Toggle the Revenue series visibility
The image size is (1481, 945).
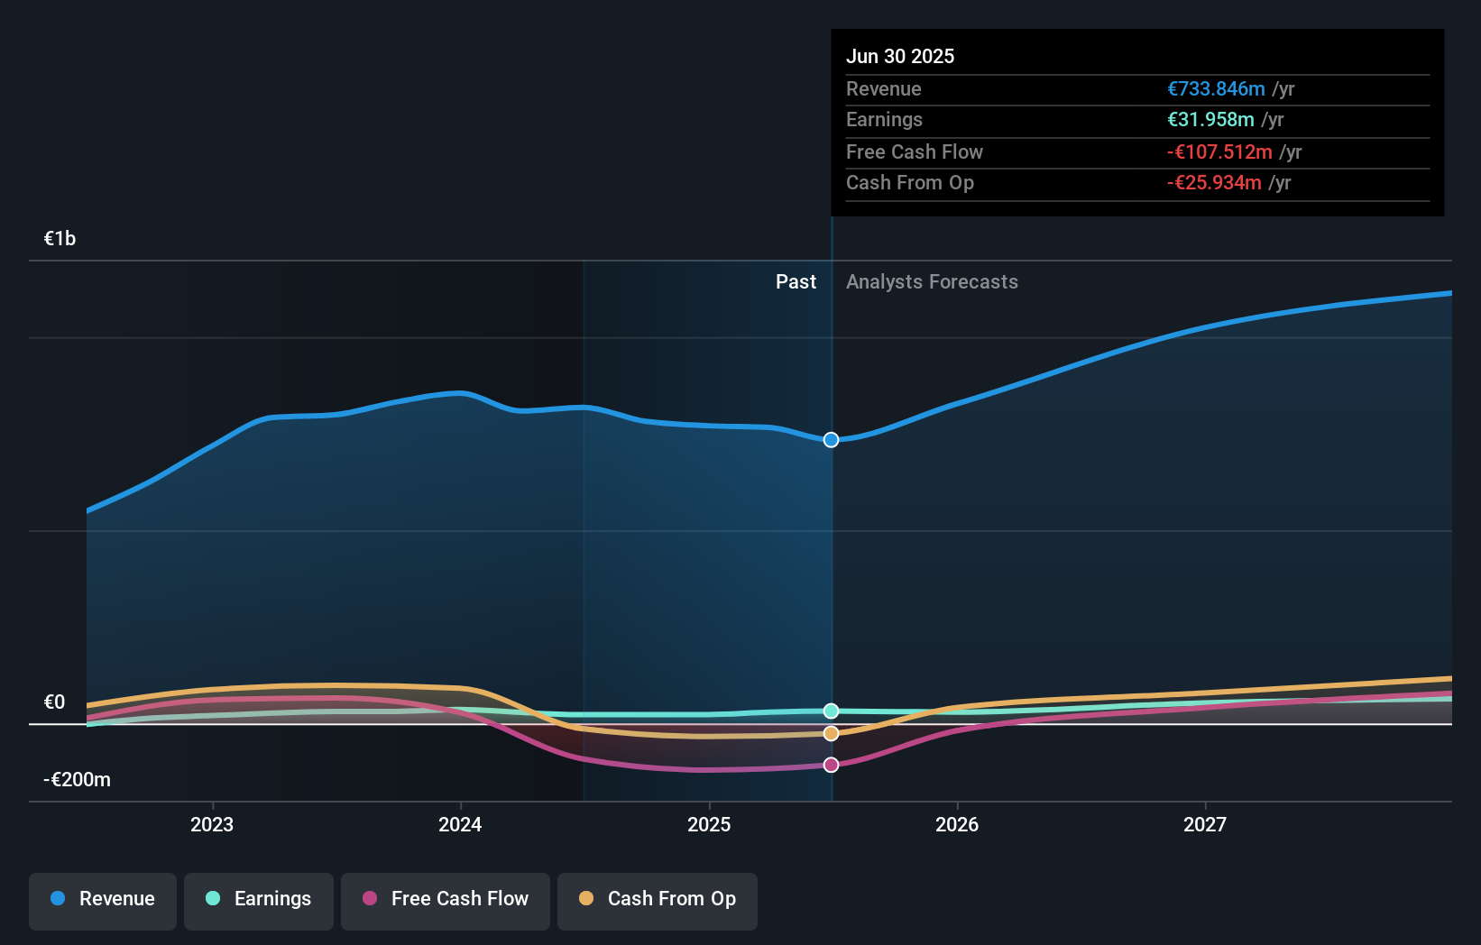point(102,899)
